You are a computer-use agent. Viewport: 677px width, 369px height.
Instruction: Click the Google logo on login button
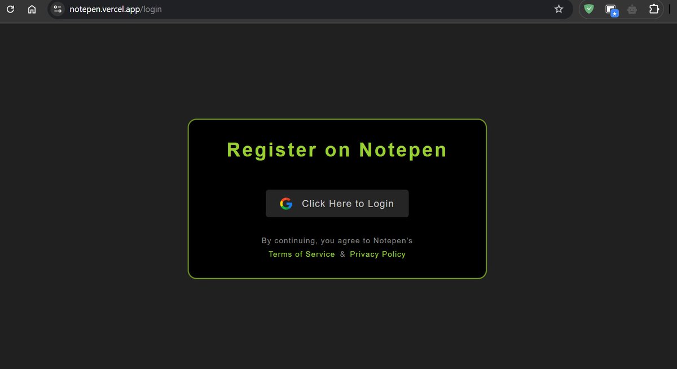tap(286, 204)
